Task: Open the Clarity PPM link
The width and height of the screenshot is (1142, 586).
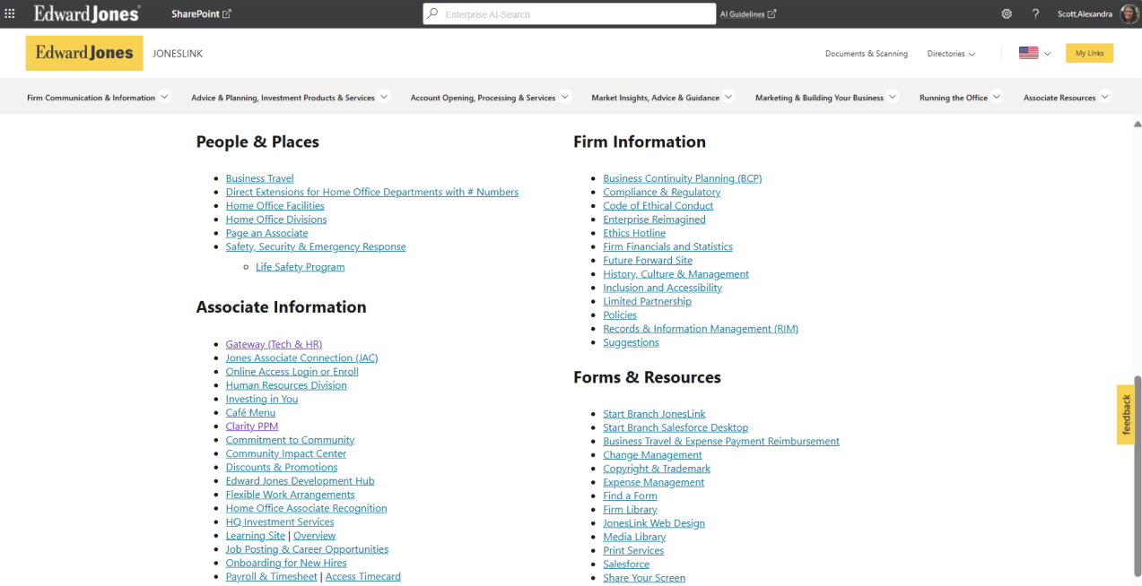Action: (252, 427)
